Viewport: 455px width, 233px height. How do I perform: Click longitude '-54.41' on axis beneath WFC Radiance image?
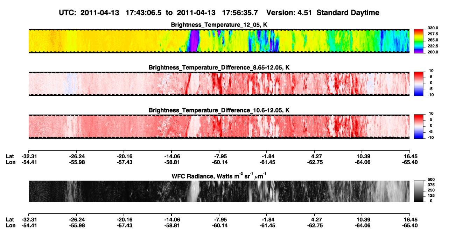(28, 225)
